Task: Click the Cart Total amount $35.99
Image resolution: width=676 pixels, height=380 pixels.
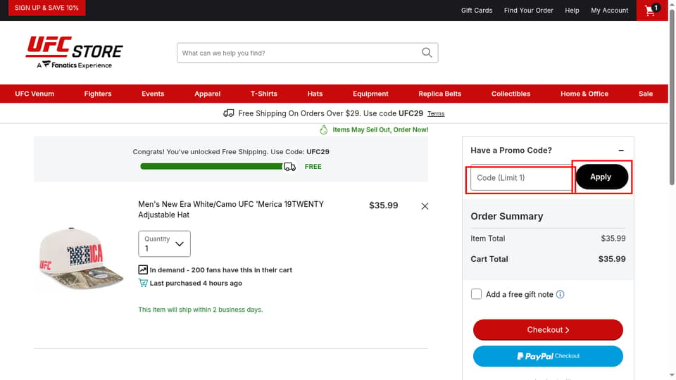Action: tap(612, 259)
